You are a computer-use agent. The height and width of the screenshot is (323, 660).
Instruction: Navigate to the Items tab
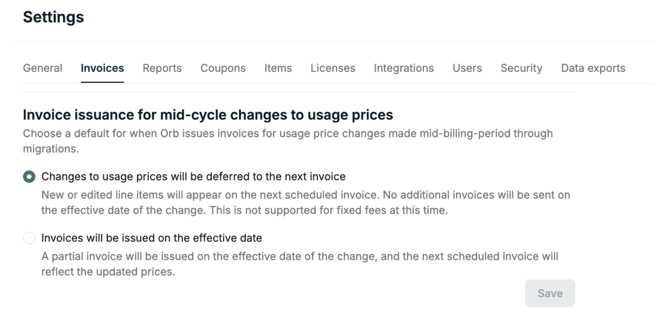tap(278, 68)
